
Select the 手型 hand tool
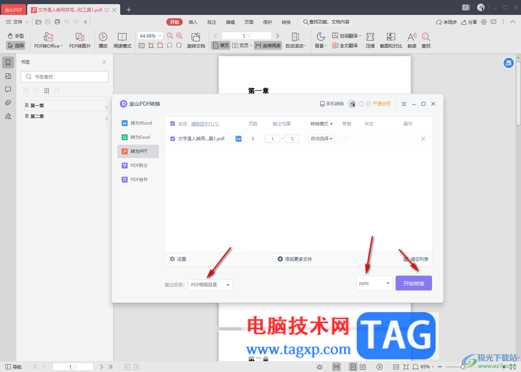click(16, 36)
